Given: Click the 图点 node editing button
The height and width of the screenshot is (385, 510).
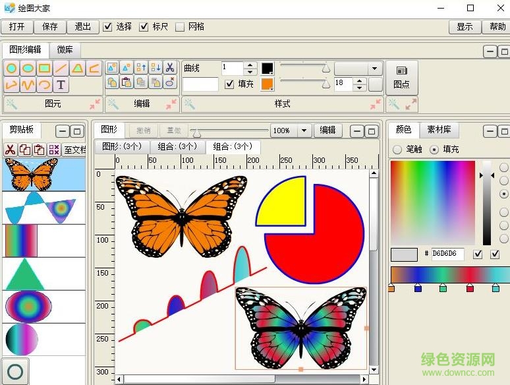Looking at the screenshot, I should (x=401, y=76).
